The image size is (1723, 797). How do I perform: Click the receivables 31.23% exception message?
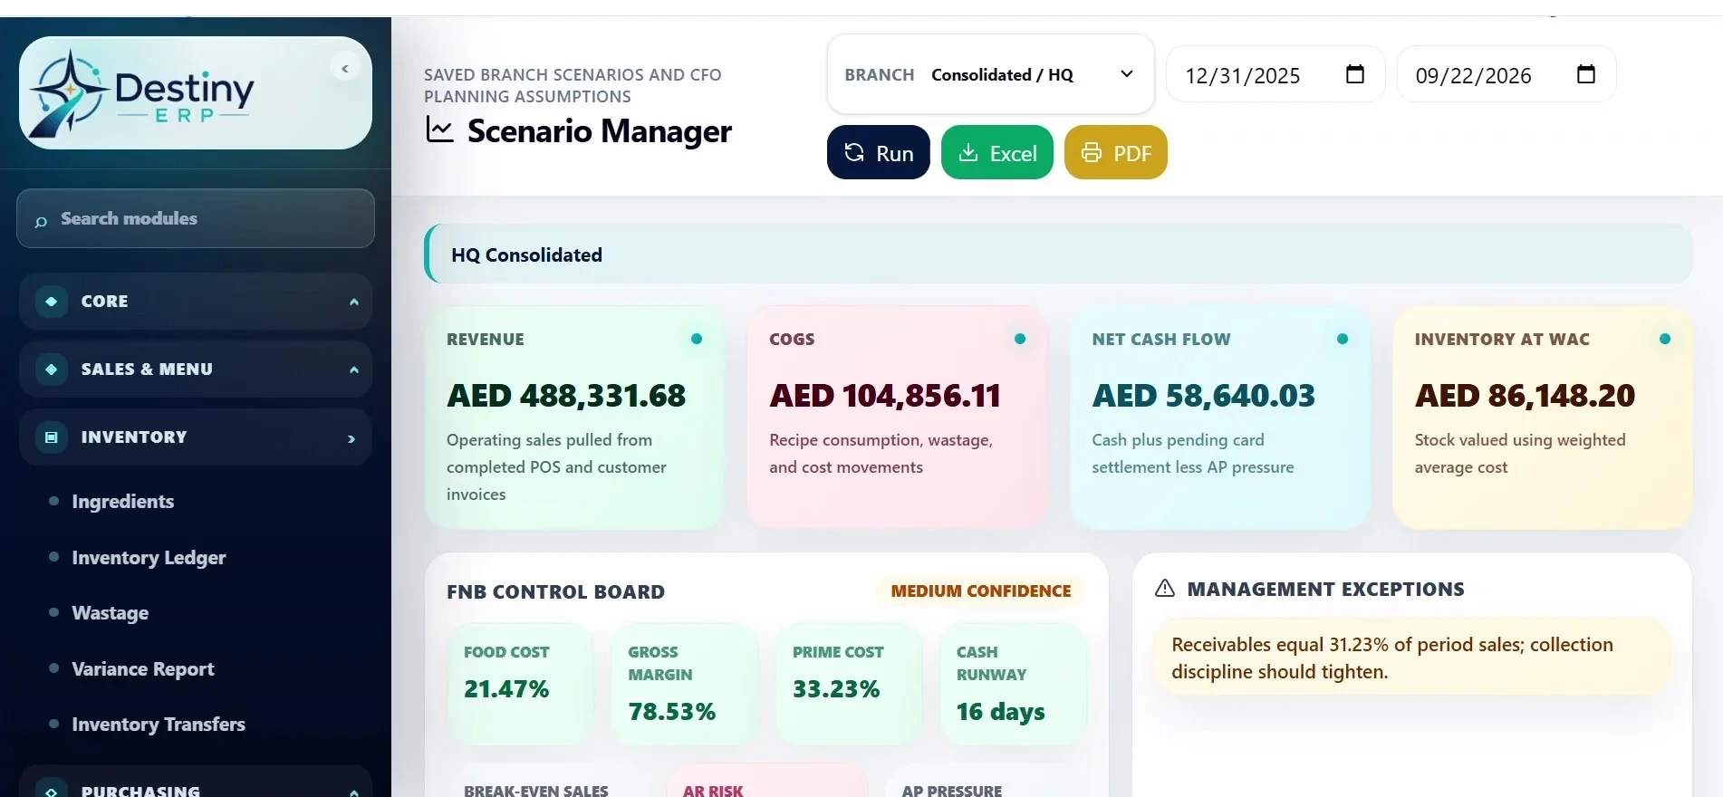pos(1411,658)
